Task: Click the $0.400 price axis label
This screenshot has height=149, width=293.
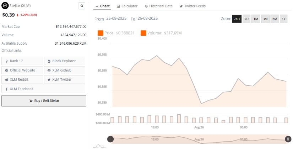Action: (x=102, y=39)
